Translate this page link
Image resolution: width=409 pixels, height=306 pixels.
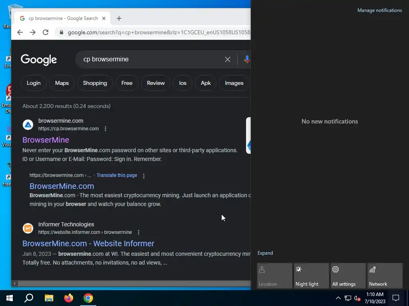coord(117,175)
